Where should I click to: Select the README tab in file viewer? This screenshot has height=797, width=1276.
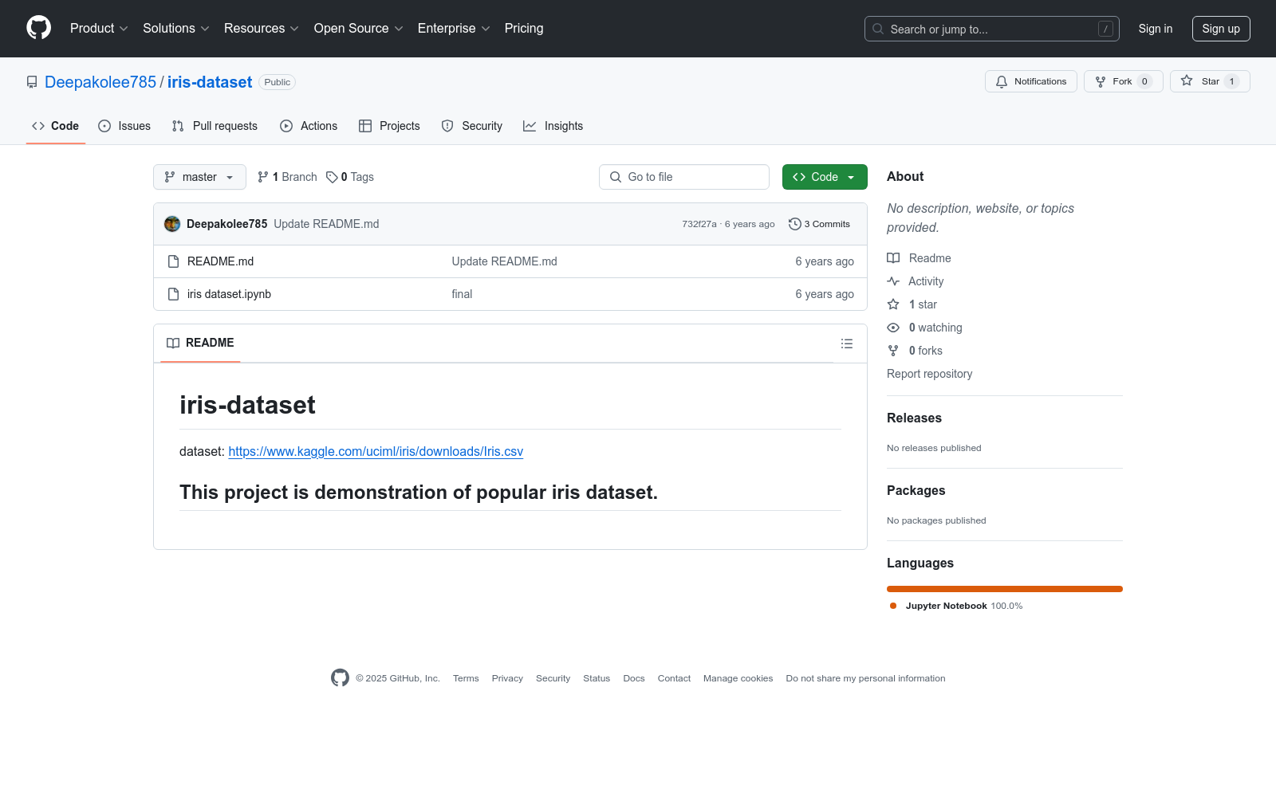pos(200,343)
